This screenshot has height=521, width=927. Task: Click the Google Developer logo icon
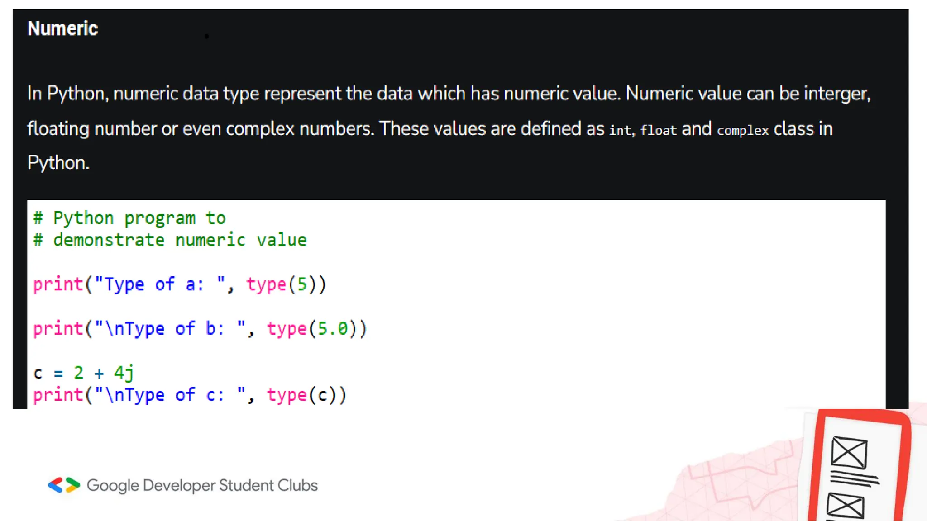tap(64, 485)
